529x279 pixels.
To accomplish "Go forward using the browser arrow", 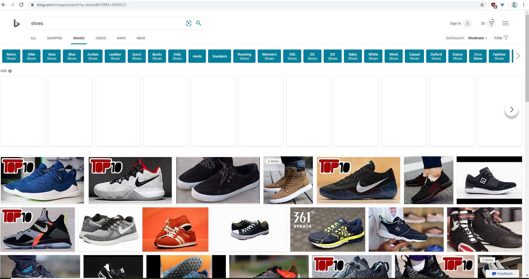I will point(12,5).
